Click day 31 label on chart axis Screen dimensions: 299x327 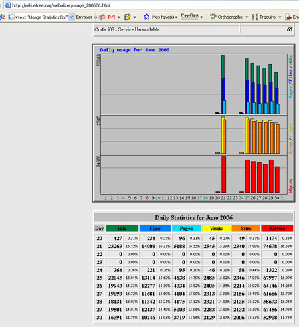282,198
